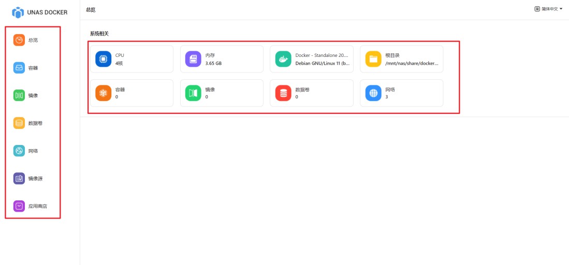Select the Images (镜像) sidebar icon
This screenshot has width=569, height=265.
point(19,95)
